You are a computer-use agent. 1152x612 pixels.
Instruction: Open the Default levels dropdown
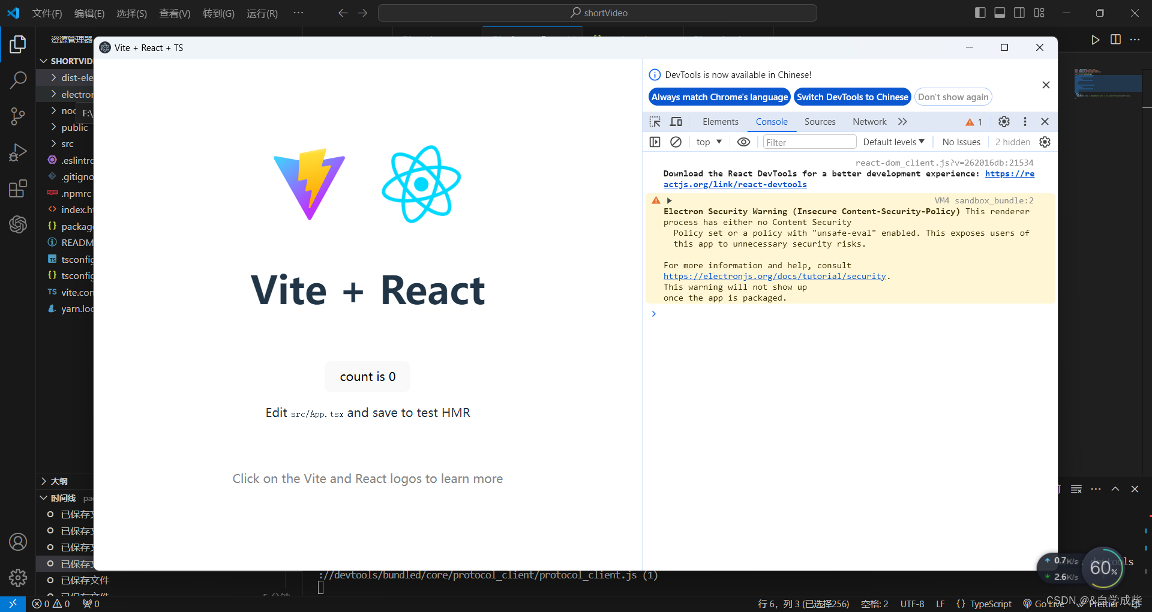click(893, 142)
